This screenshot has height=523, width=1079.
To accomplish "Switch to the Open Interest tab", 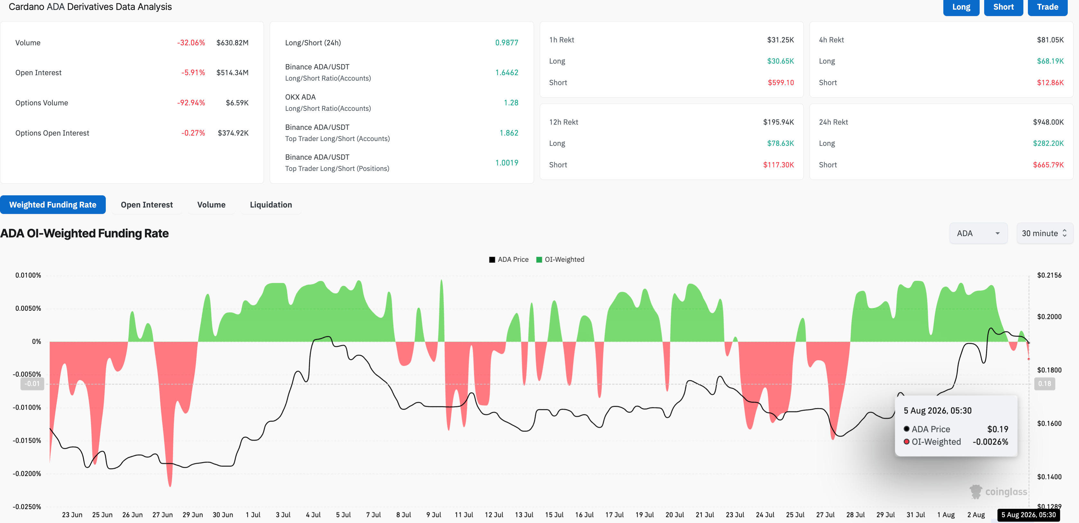I will (x=147, y=205).
